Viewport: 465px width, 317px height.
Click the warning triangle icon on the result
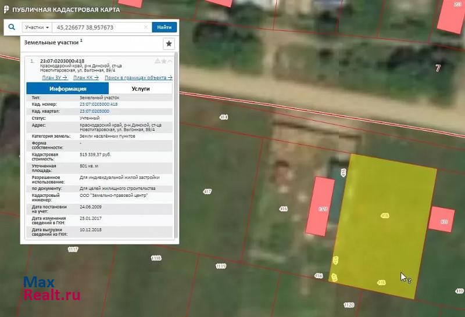tap(157, 61)
